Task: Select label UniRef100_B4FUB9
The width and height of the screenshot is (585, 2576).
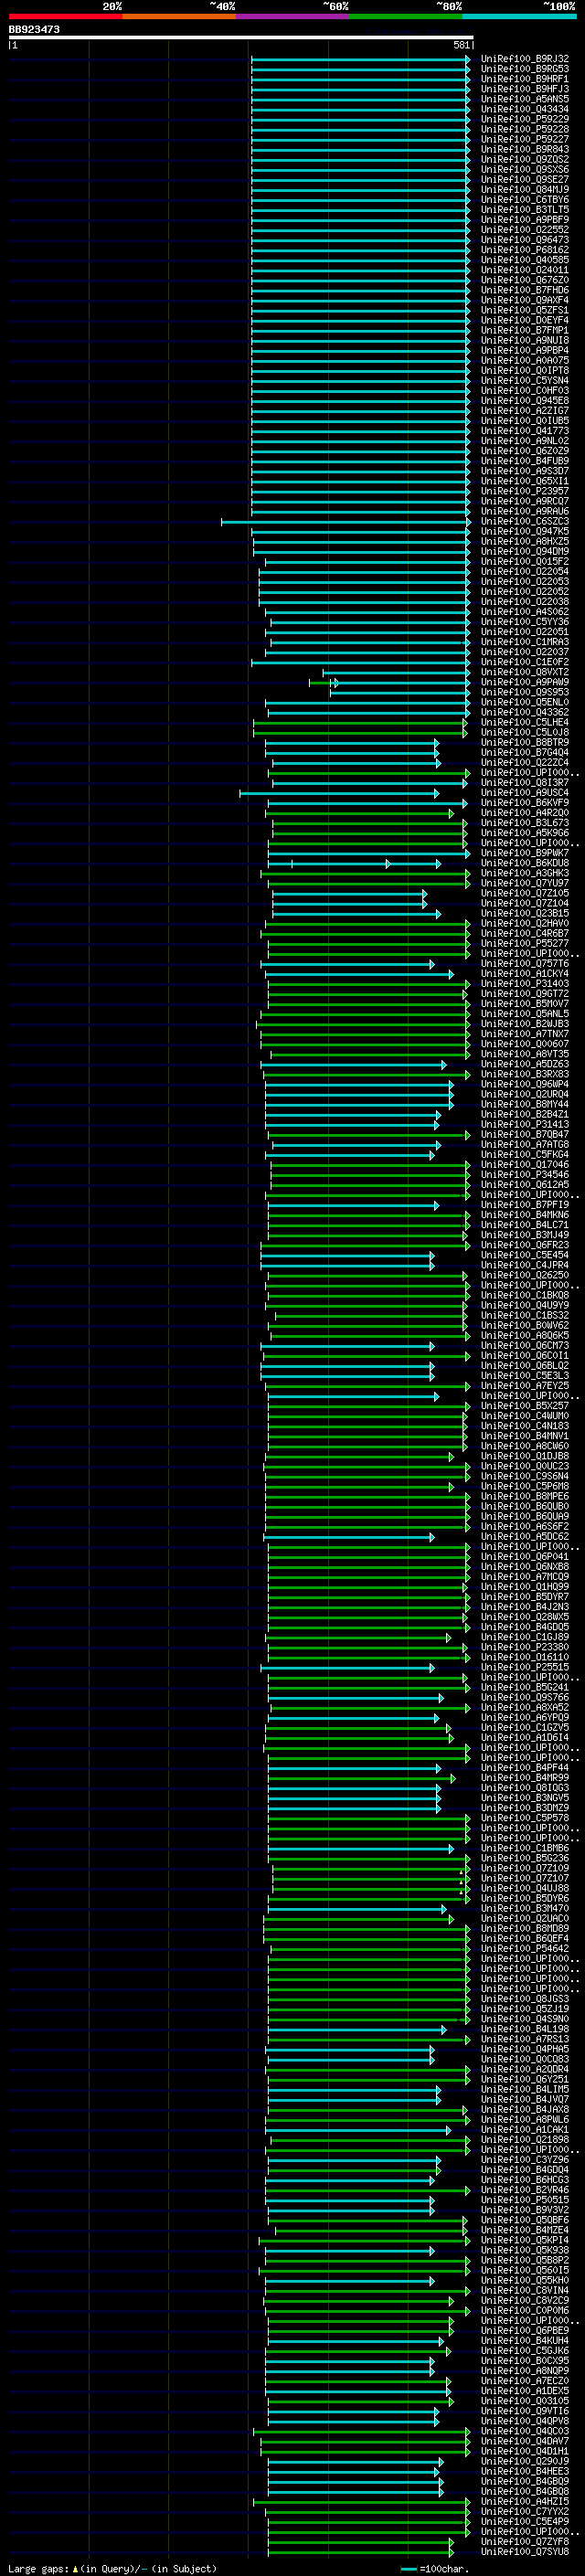Action: coord(524,461)
